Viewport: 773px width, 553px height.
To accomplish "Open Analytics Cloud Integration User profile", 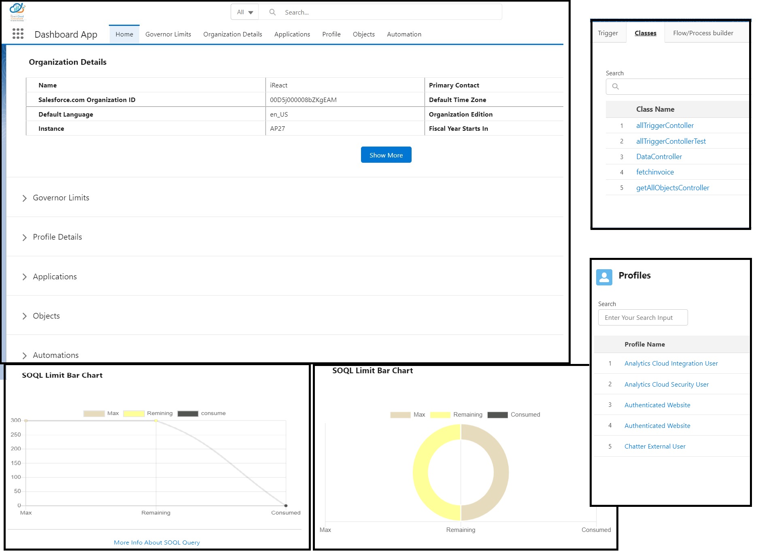I will point(671,364).
